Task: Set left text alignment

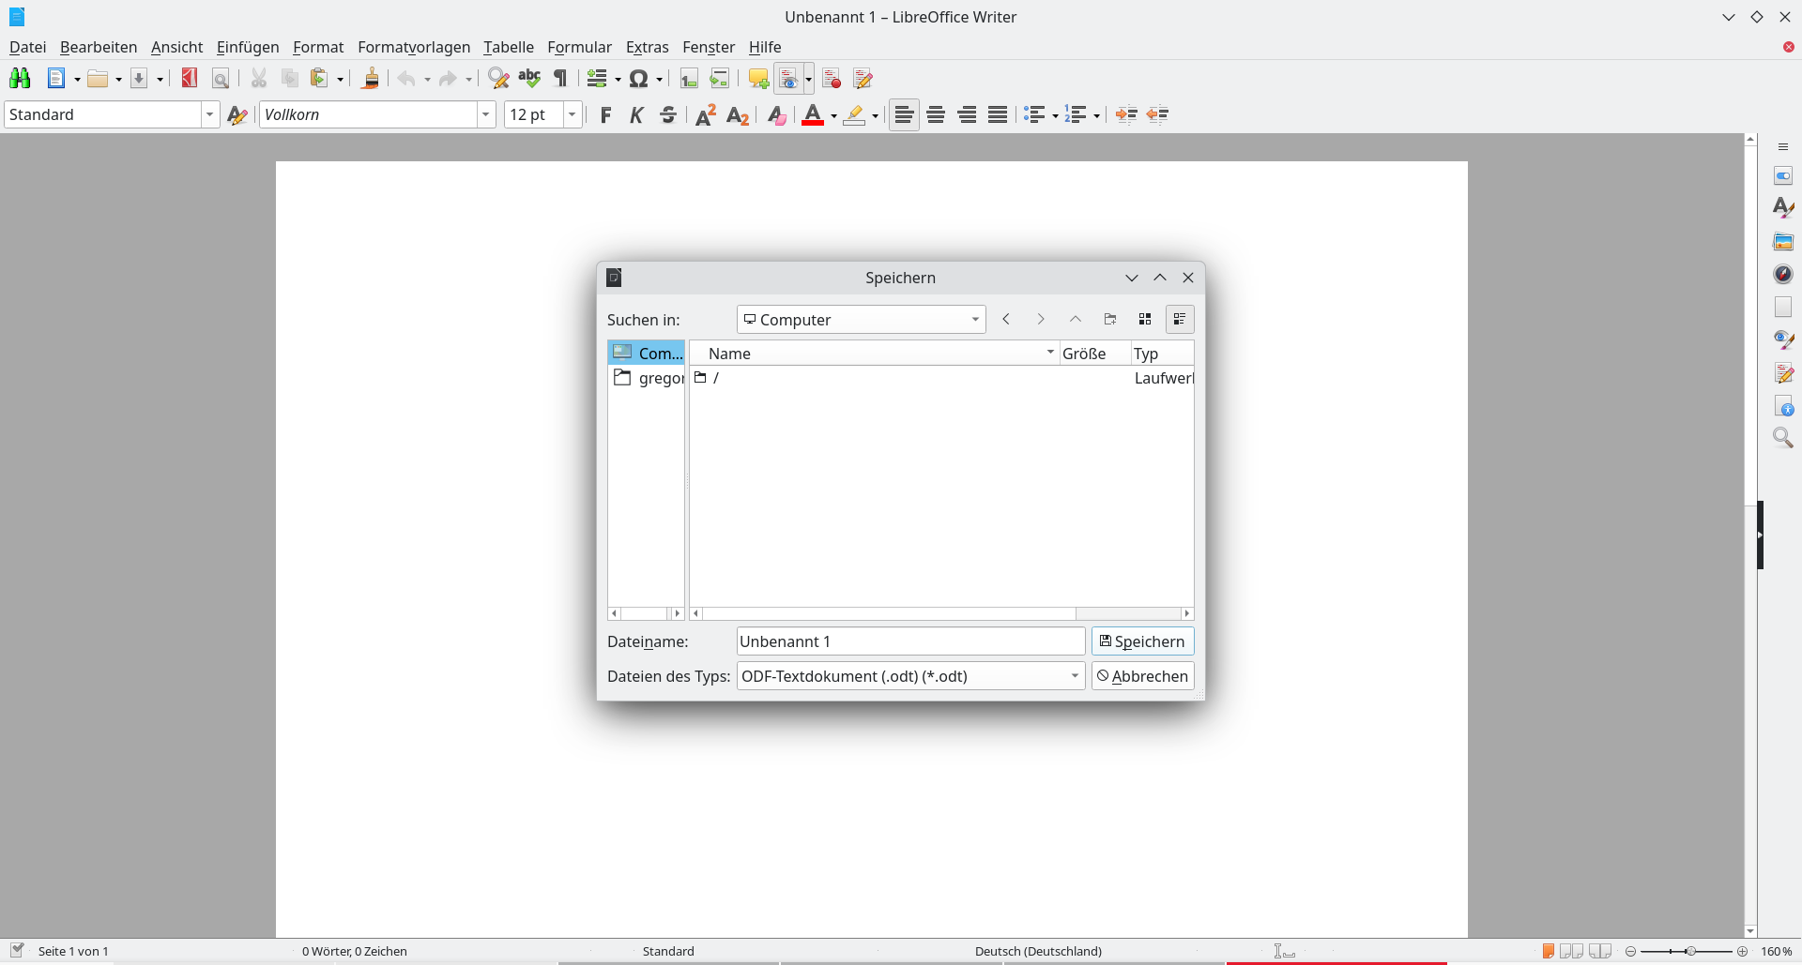Action: tap(904, 114)
